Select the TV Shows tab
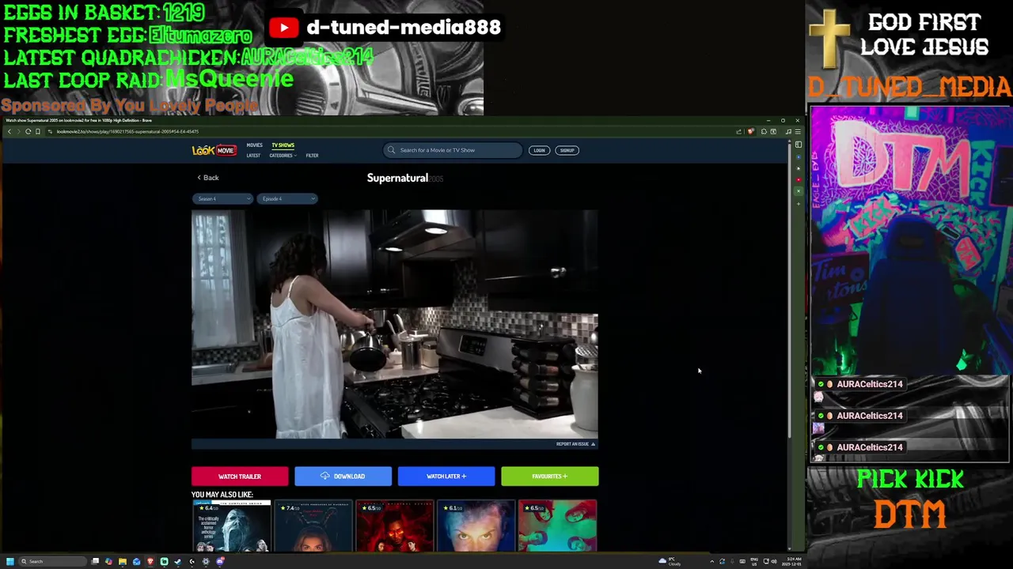The width and height of the screenshot is (1013, 569). coord(283,145)
